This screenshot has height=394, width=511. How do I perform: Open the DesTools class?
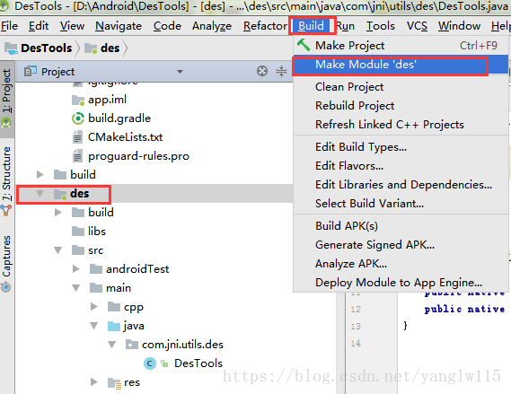pos(198,363)
